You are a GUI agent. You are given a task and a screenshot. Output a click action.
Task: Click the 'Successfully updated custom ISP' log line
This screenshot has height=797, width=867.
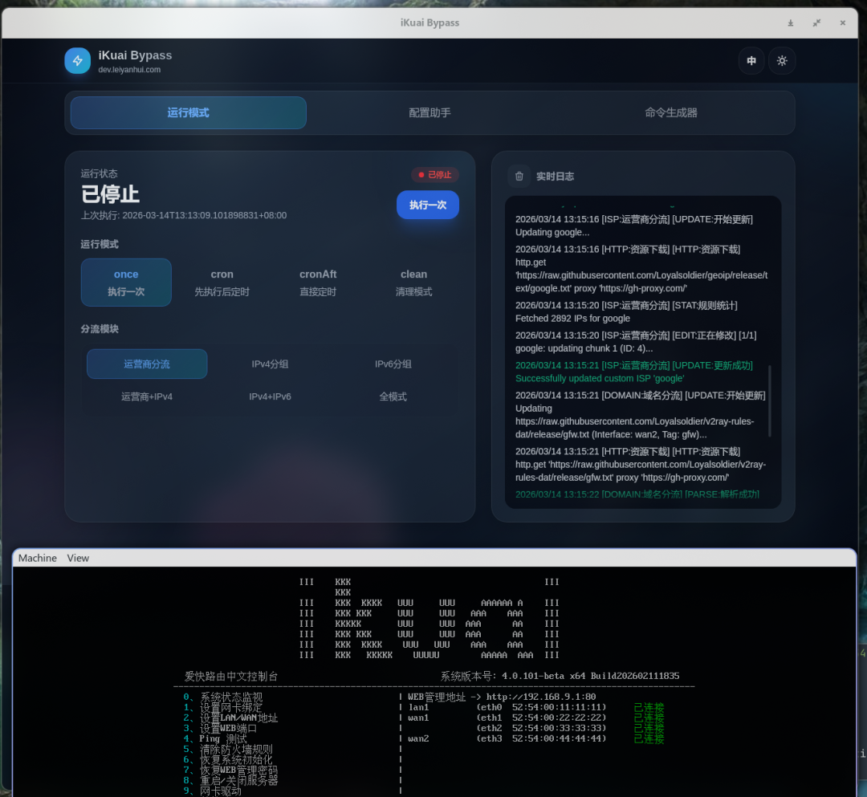(x=600, y=379)
